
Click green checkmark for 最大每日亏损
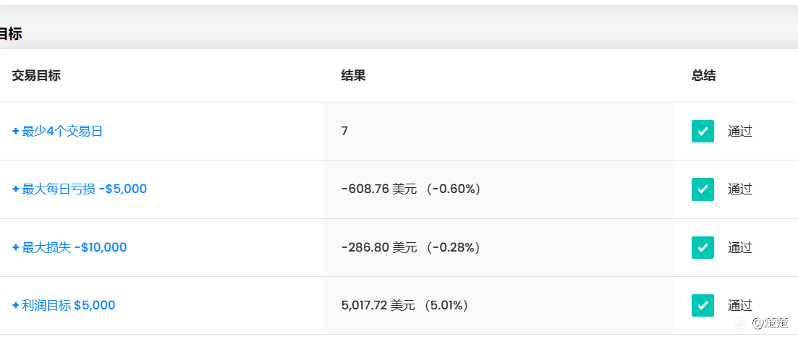click(x=703, y=189)
